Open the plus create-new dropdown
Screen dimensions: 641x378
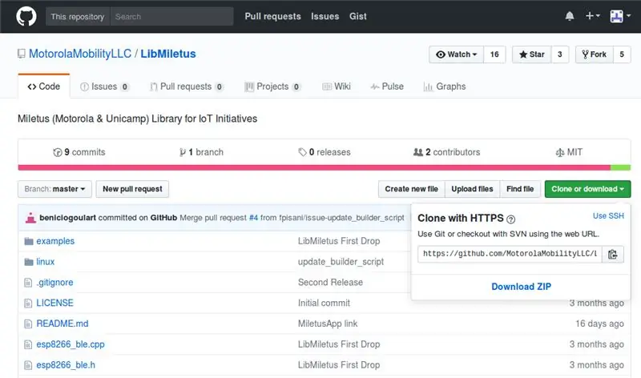pyautogui.click(x=592, y=16)
